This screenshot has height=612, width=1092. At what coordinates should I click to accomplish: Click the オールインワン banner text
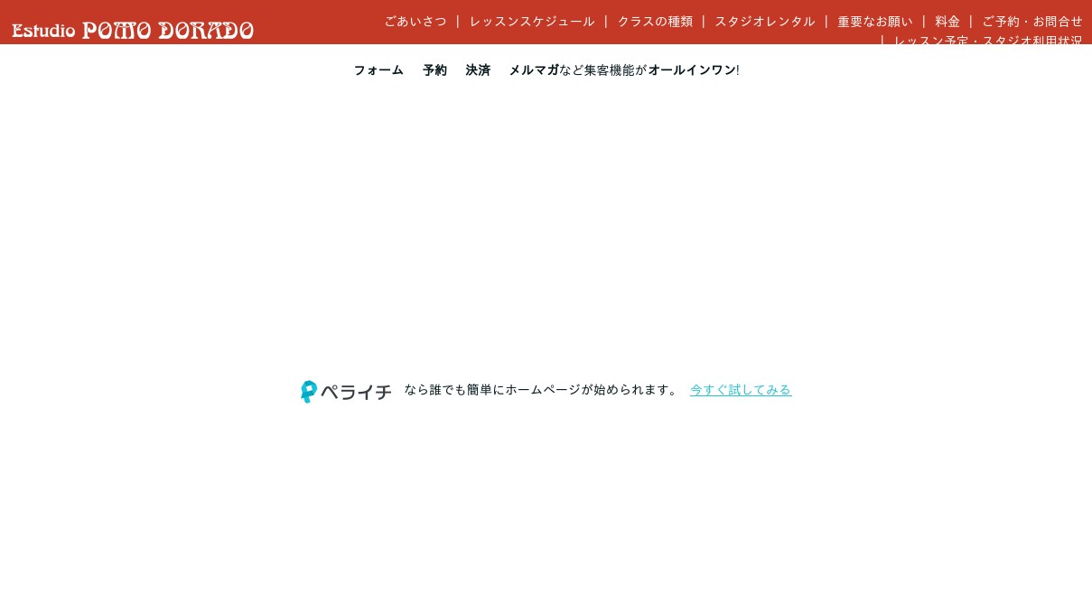tap(691, 70)
